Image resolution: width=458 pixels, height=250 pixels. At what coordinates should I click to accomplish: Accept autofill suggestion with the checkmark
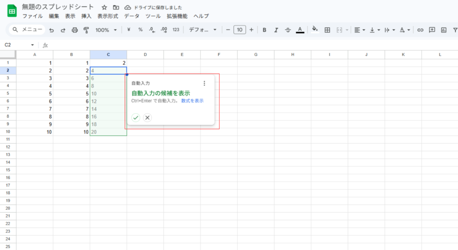[x=136, y=118]
